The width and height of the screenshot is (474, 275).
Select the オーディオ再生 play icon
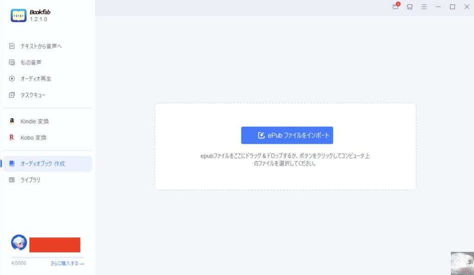click(x=12, y=79)
